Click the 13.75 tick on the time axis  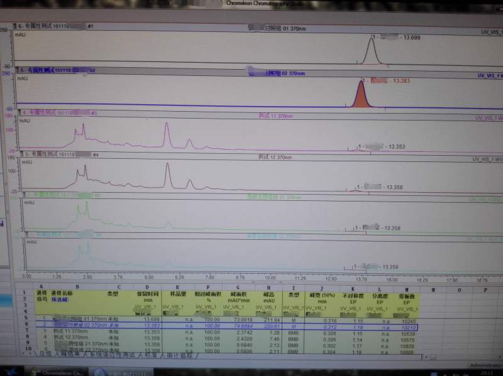[x=361, y=279]
